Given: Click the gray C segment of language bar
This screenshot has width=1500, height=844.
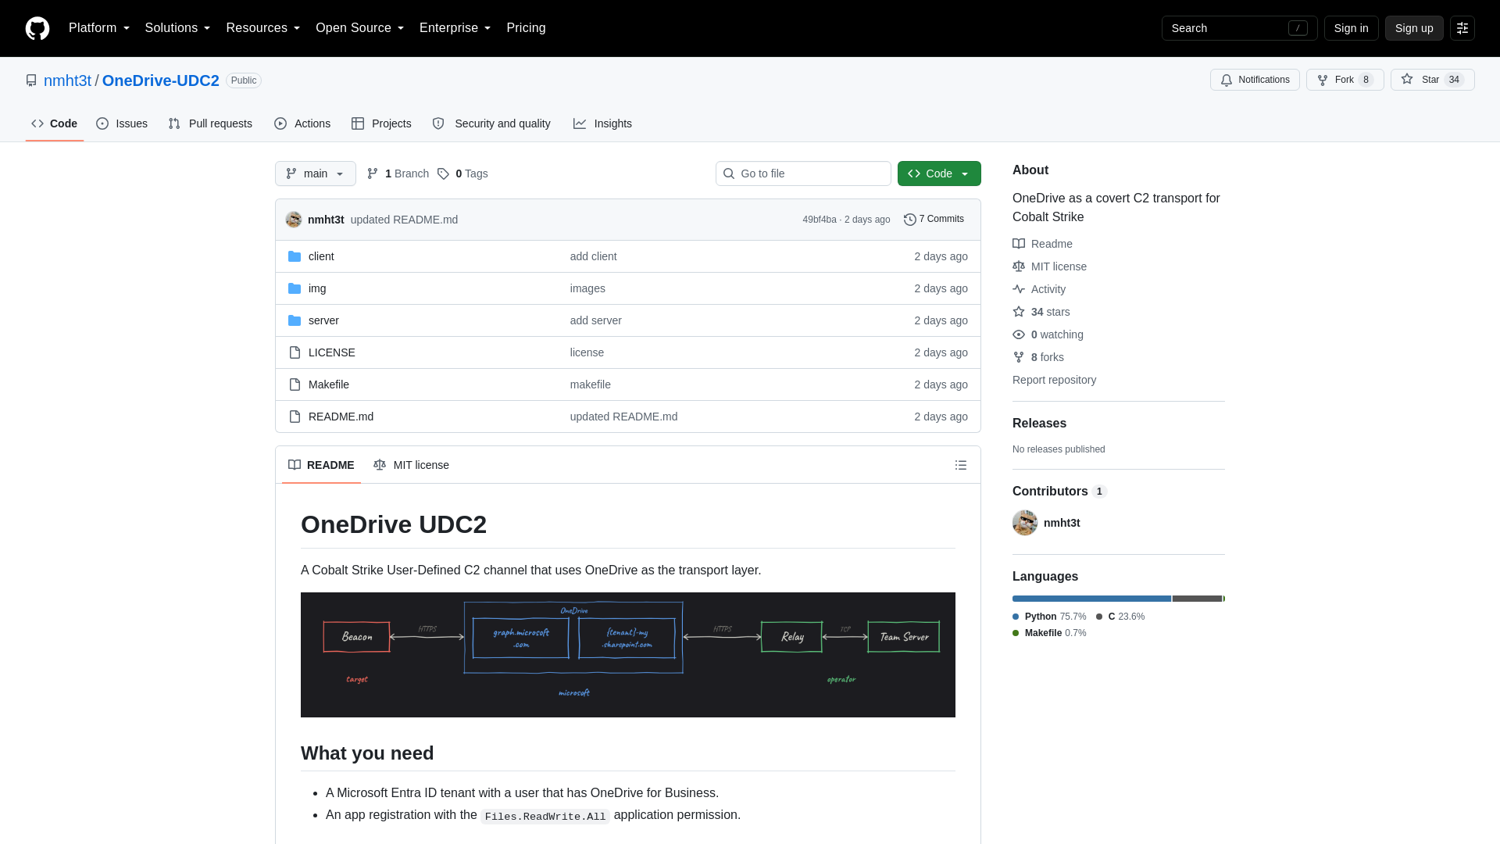Looking at the screenshot, I should pos(1197,599).
